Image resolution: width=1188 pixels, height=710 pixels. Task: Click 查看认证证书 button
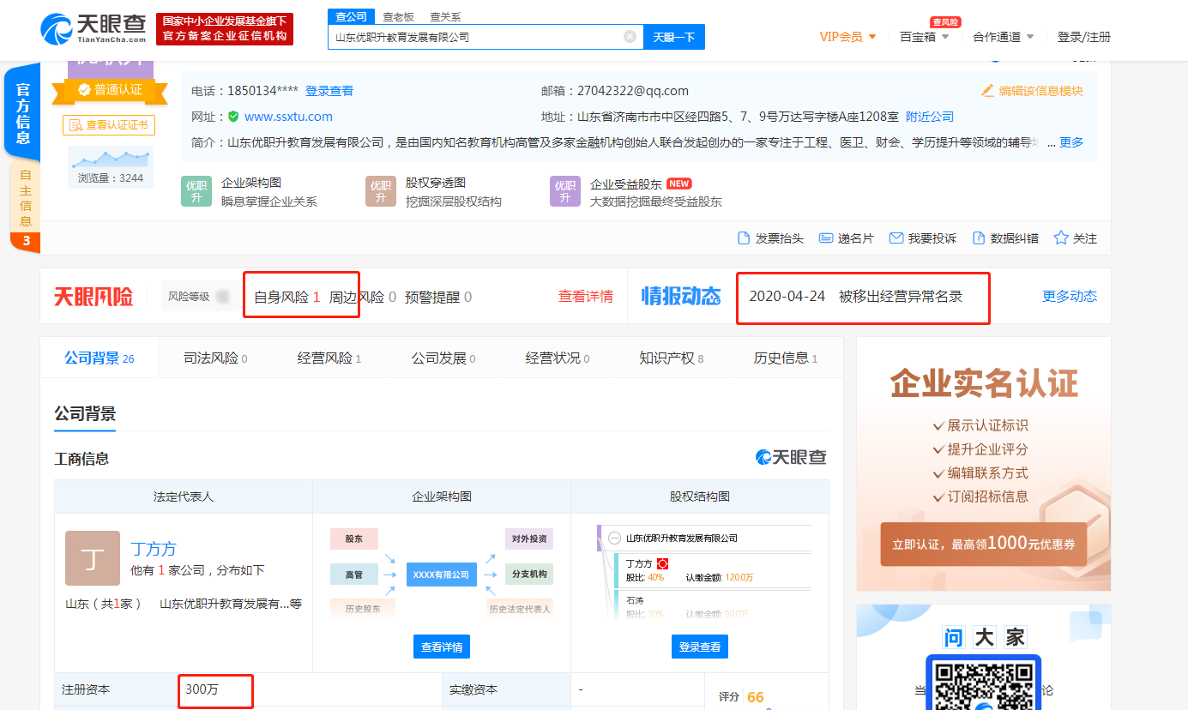(109, 125)
